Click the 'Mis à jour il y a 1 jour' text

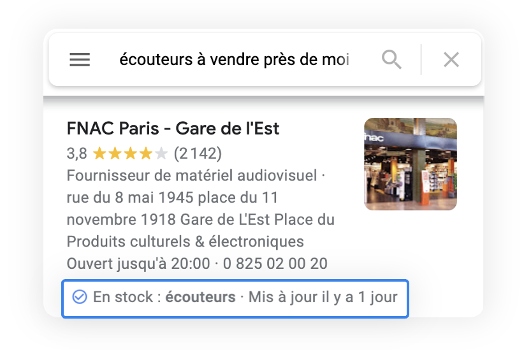pos(323,297)
